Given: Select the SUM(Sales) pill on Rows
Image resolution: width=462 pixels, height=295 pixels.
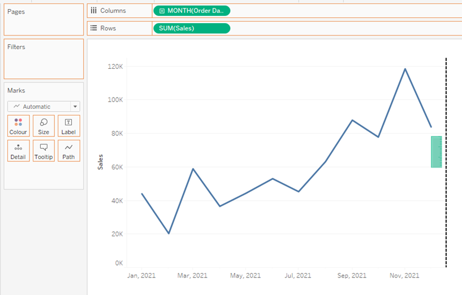Looking at the screenshot, I should [x=192, y=28].
